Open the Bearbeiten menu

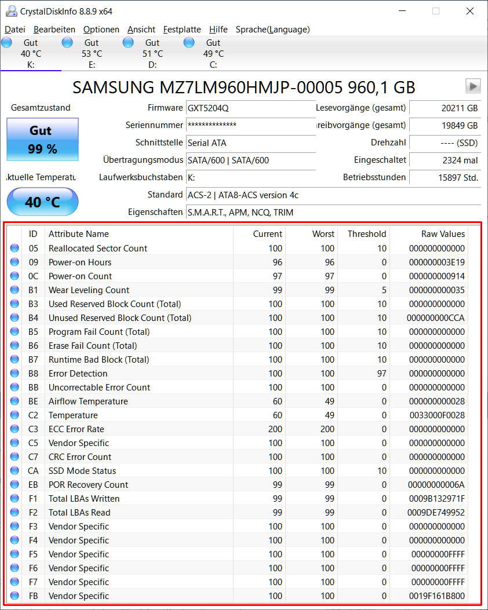pos(54,30)
